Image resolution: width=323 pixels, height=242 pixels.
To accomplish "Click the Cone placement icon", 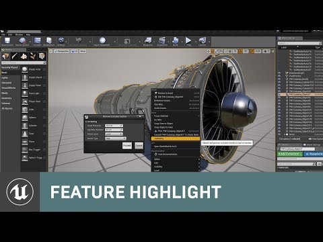I will point(25,134).
